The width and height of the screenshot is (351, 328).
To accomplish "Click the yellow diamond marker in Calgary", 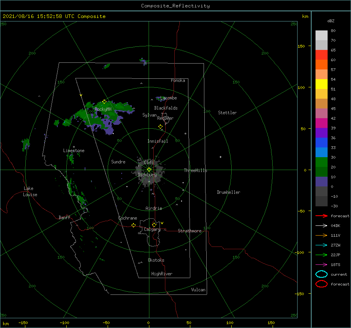I will 154,225.
